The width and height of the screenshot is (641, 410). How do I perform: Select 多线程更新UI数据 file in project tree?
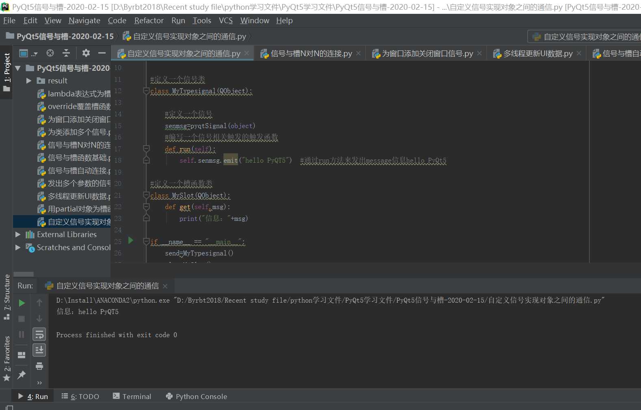point(74,196)
